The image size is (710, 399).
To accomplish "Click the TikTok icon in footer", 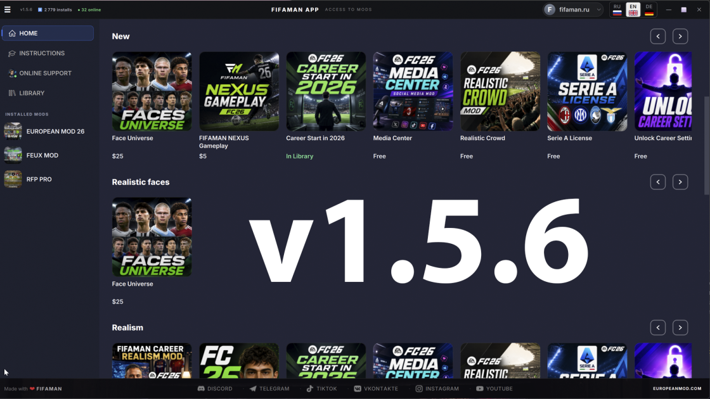I will [x=310, y=389].
